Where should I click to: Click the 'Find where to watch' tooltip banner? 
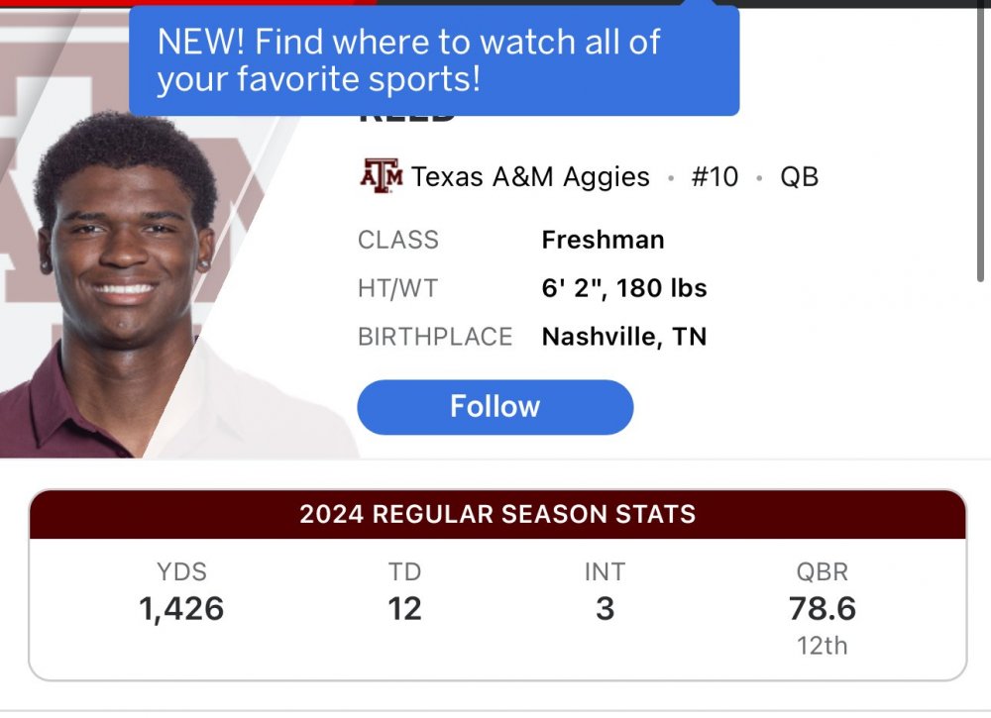point(434,59)
